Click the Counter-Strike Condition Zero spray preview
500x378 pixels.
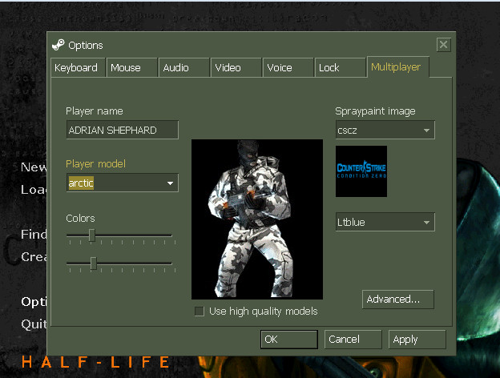point(361,171)
